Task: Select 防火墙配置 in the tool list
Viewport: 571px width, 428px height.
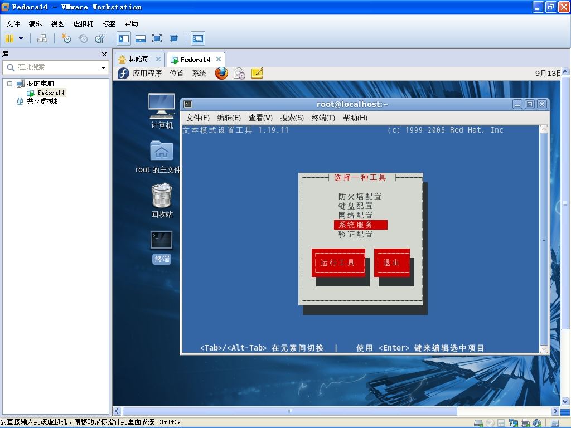Action: 360,197
